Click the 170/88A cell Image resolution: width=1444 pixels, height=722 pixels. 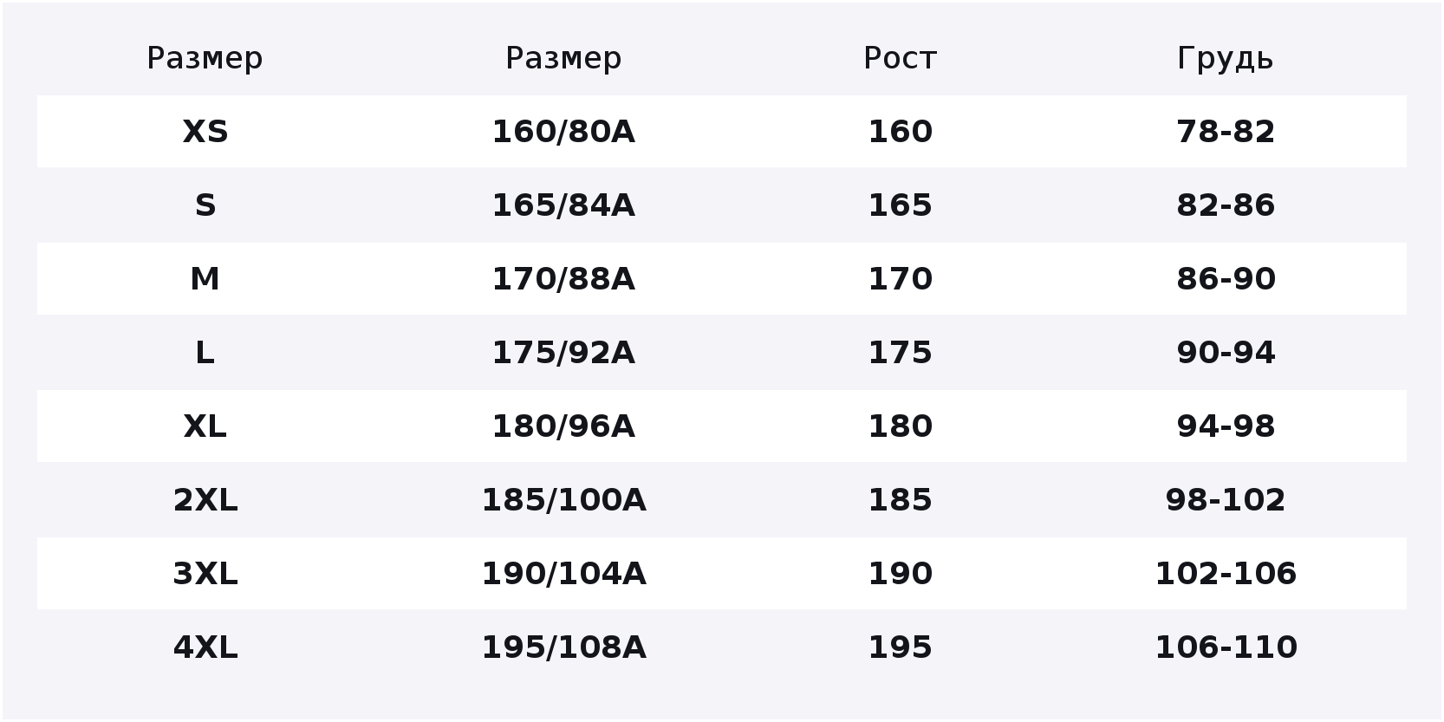coord(563,279)
